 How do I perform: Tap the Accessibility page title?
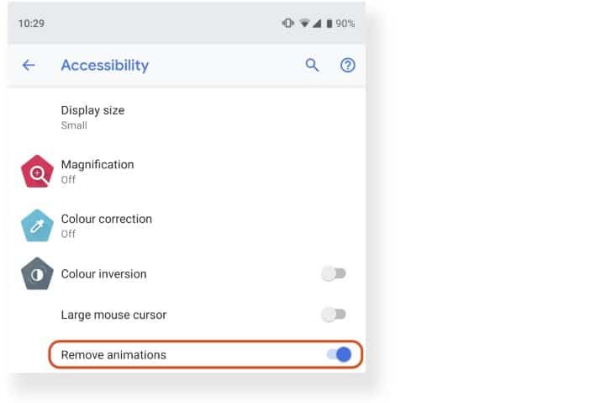tap(105, 66)
